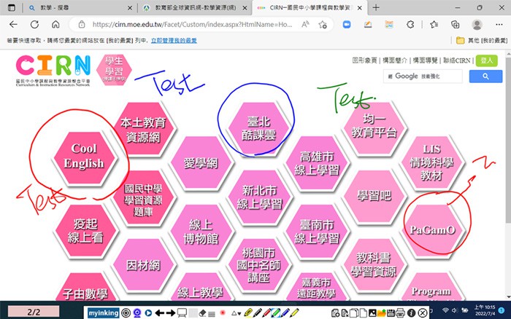
Task: Click the left arrow in myinking toolbar
Action: point(160,312)
